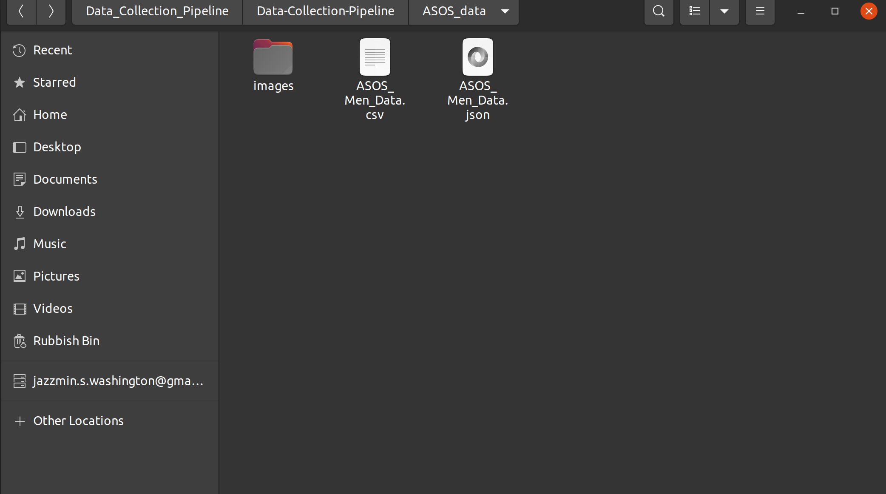Open the hamburger menu
This screenshot has width=886, height=494.
[759, 11]
